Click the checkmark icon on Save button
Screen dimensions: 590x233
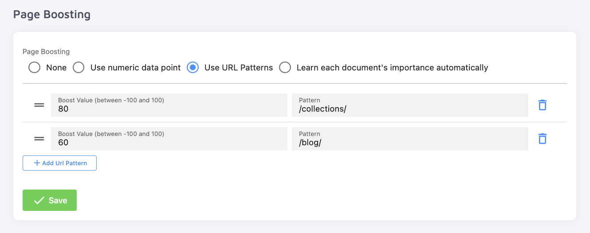pos(39,200)
